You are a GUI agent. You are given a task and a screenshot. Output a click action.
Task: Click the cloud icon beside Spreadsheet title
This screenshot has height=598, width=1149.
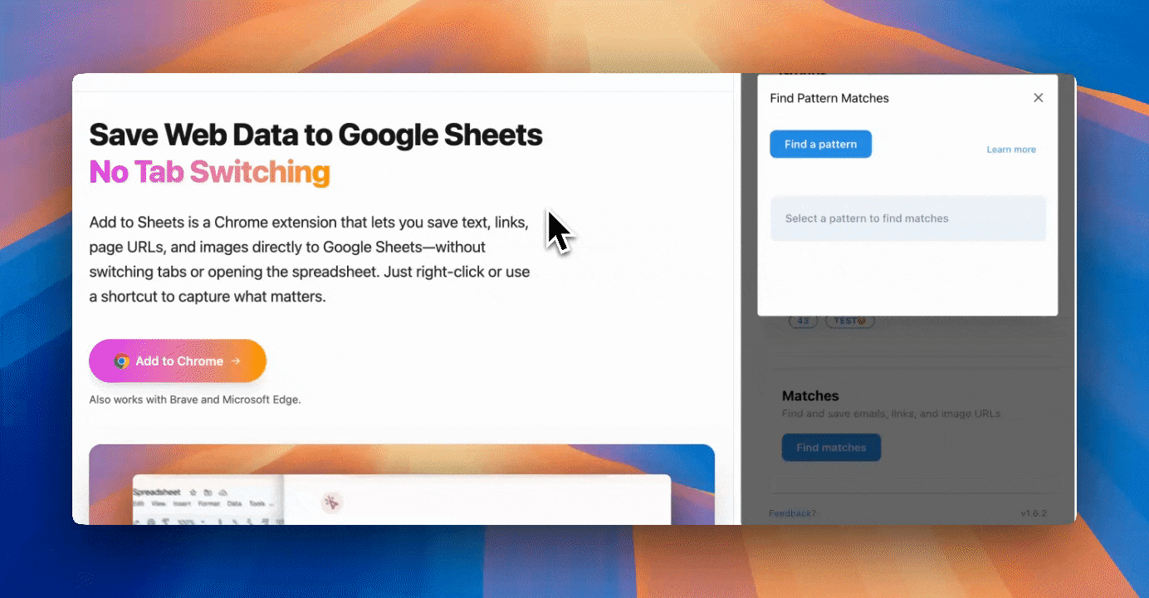[222, 493]
